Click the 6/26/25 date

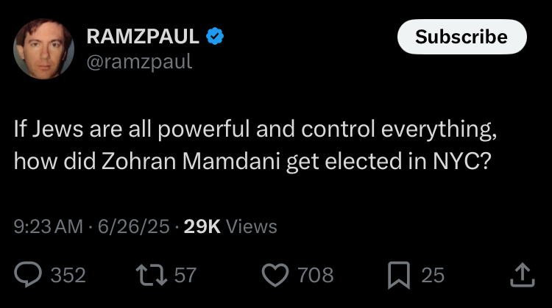[x=134, y=226]
